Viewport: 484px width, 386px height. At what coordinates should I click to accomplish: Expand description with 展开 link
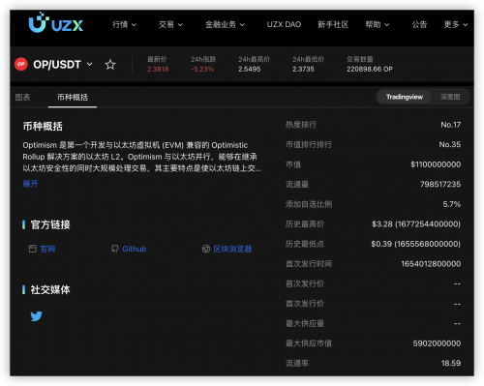click(x=30, y=184)
